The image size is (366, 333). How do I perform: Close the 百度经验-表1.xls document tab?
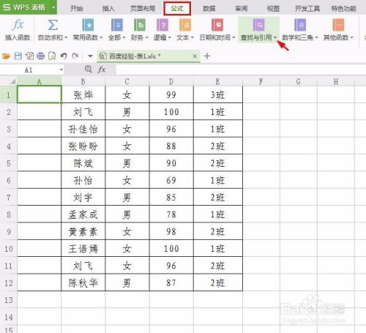[x=195, y=56]
